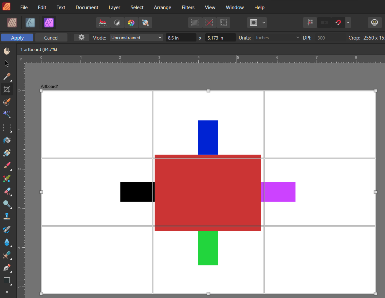Expand the Quick Mask options arrow

coord(264,23)
